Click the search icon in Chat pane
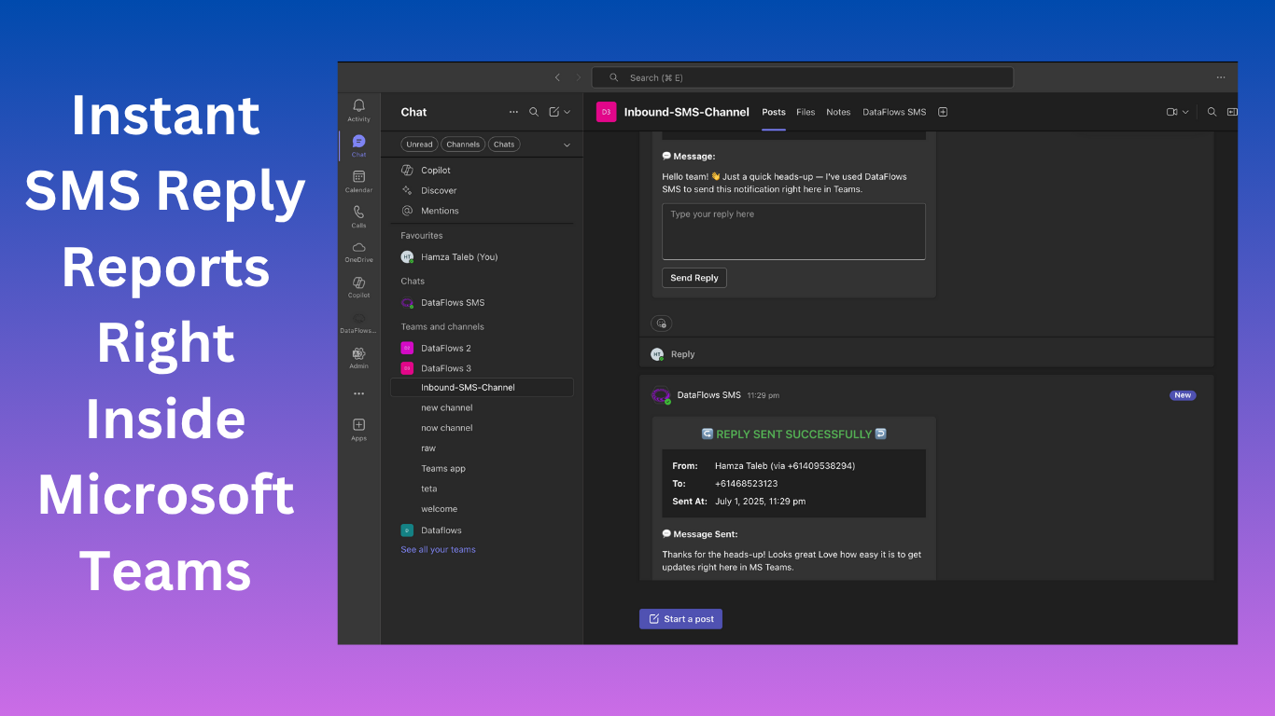 (x=534, y=112)
